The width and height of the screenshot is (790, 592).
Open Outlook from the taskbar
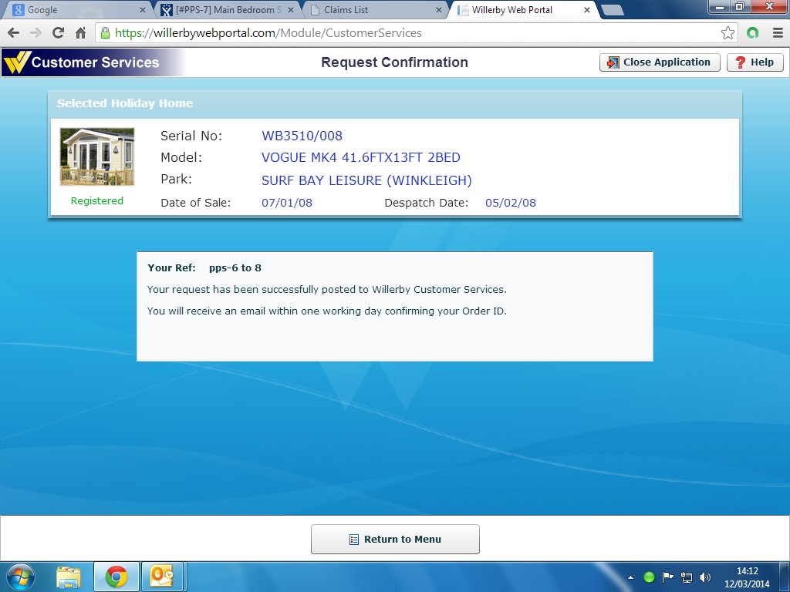[162, 577]
